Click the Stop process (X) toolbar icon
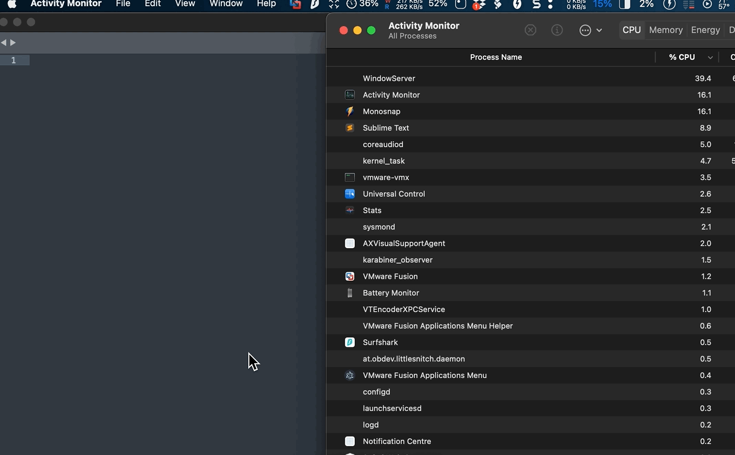 click(530, 30)
